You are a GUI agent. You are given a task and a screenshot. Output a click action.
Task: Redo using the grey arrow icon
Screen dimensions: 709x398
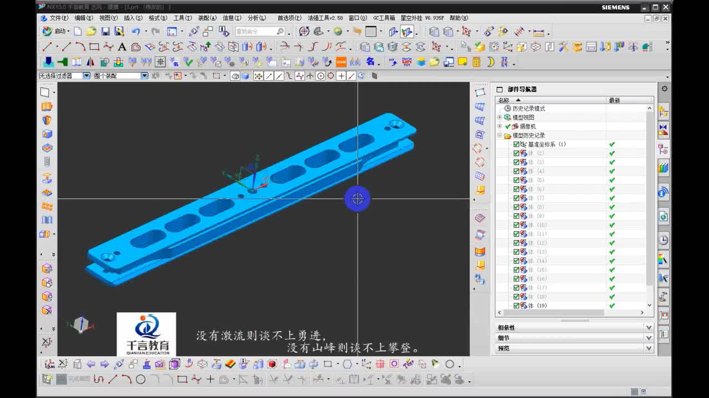point(155,32)
